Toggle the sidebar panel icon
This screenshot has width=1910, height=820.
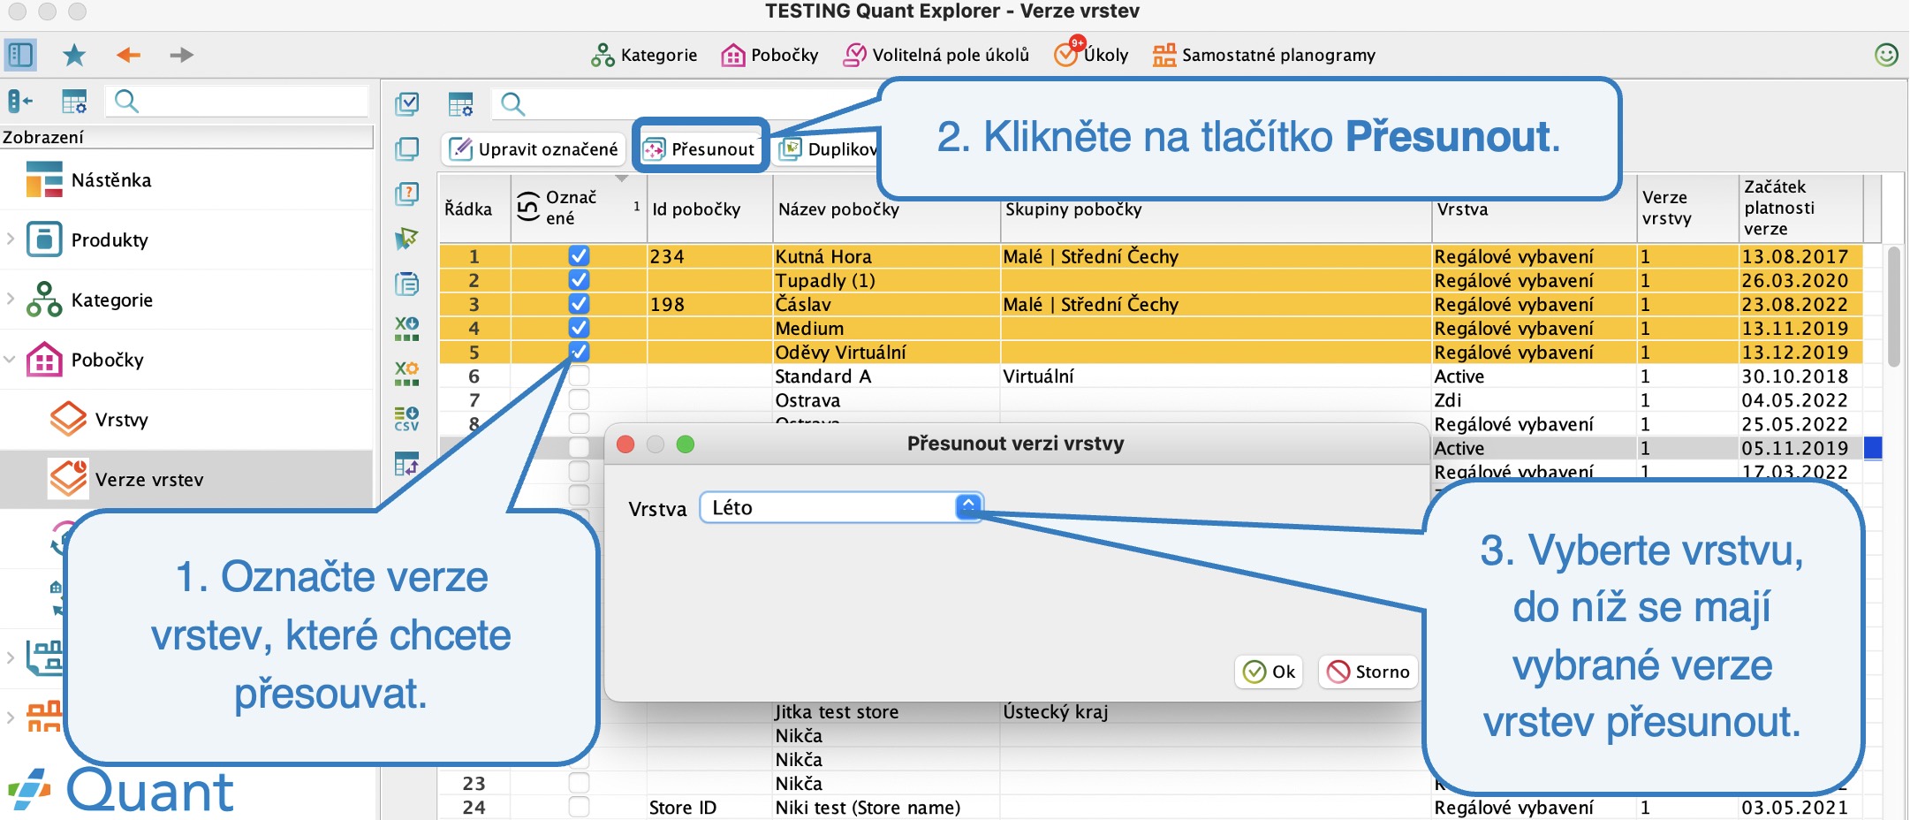[x=20, y=55]
